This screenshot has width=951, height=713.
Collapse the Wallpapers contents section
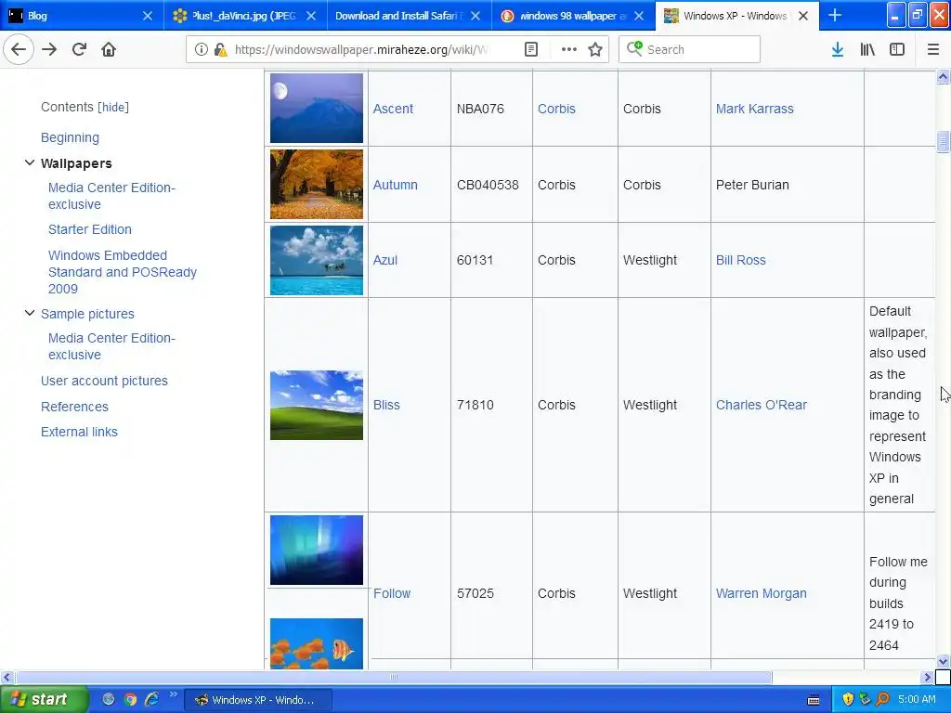tap(29, 162)
